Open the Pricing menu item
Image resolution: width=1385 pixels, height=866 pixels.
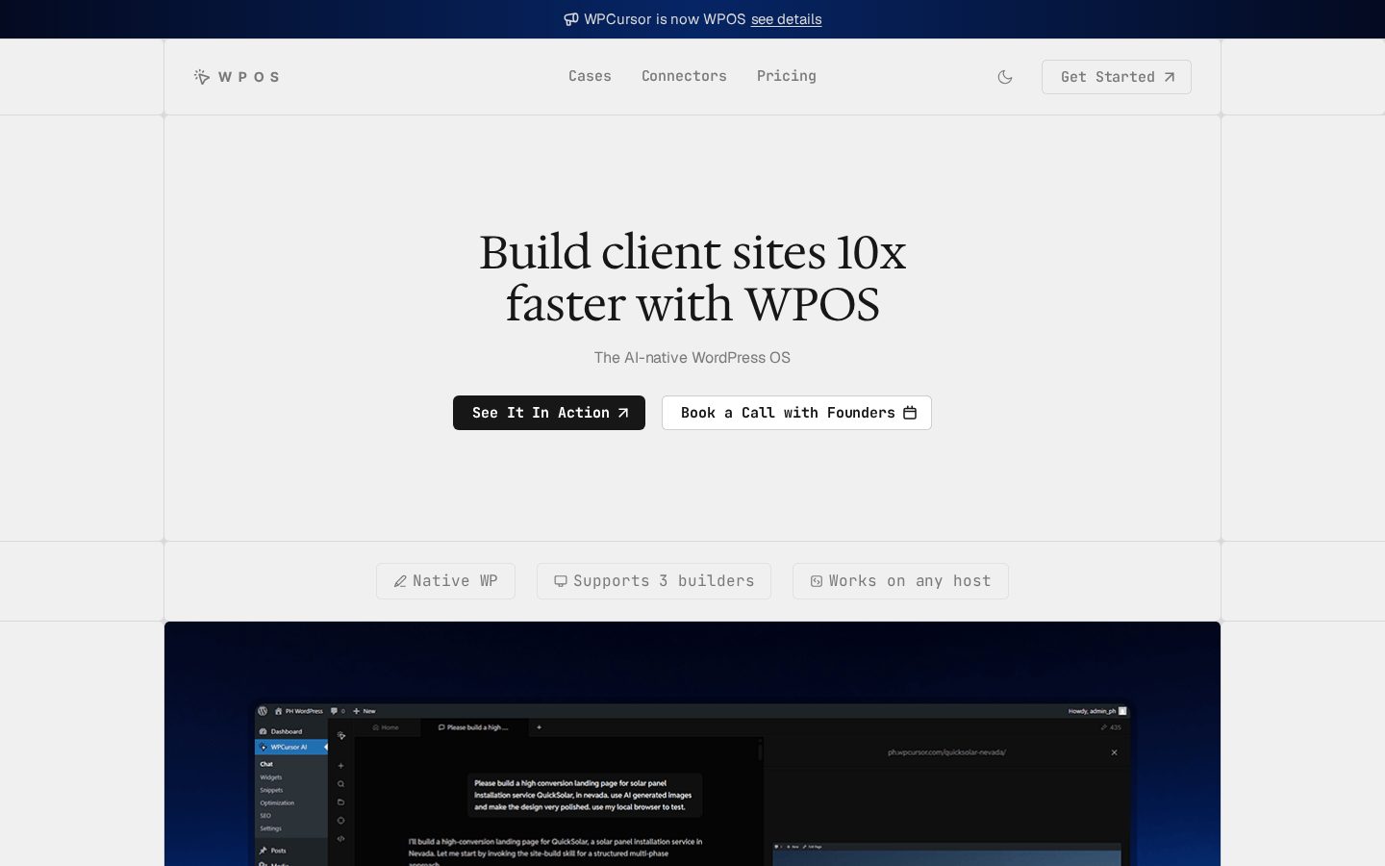(786, 76)
